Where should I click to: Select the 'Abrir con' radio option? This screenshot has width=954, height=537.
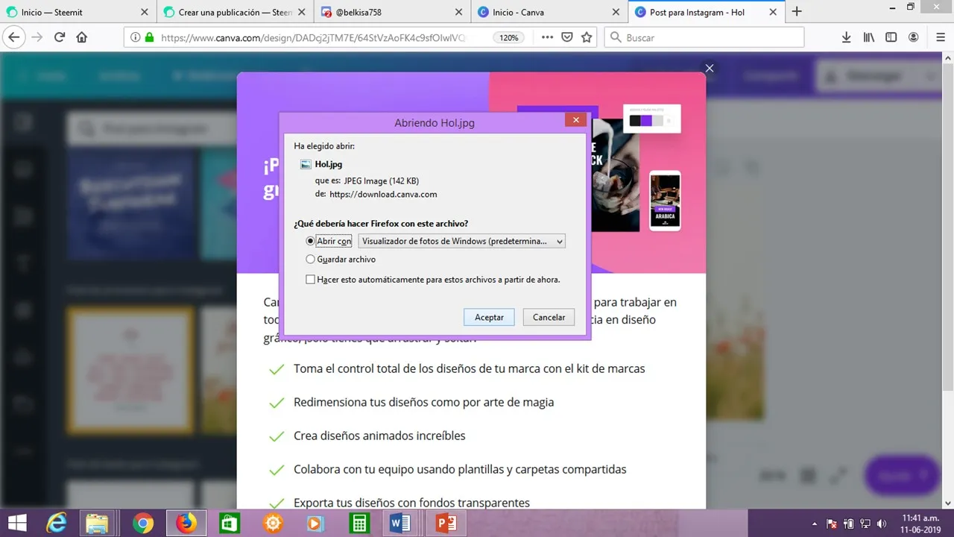click(x=311, y=241)
